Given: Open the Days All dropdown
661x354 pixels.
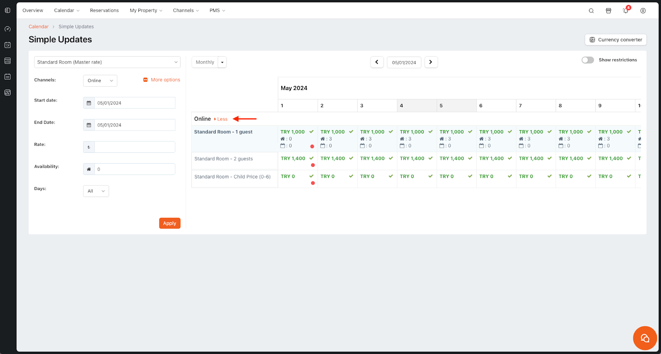Looking at the screenshot, I should point(96,191).
